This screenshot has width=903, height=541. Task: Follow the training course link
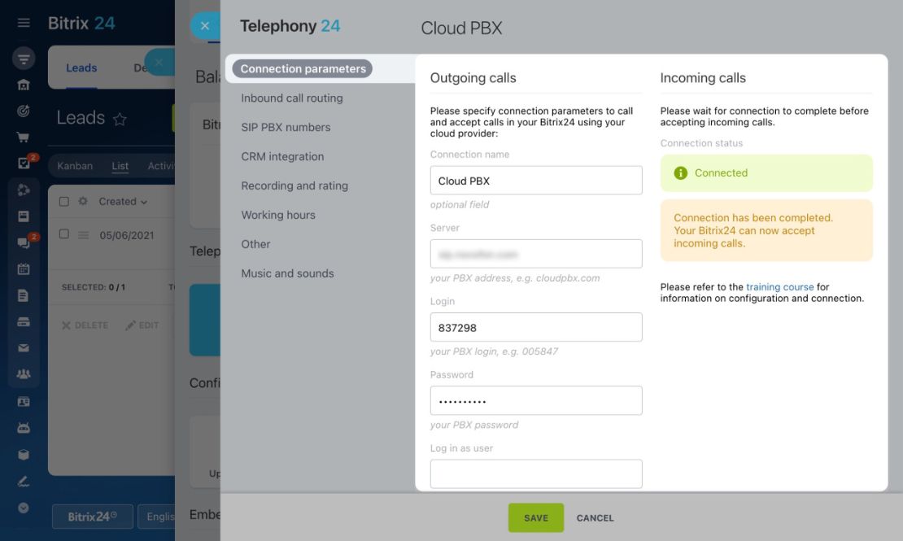coord(780,287)
